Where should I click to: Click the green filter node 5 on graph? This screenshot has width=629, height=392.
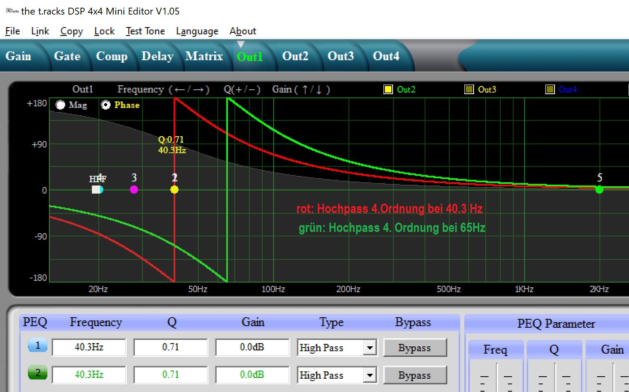(x=599, y=190)
